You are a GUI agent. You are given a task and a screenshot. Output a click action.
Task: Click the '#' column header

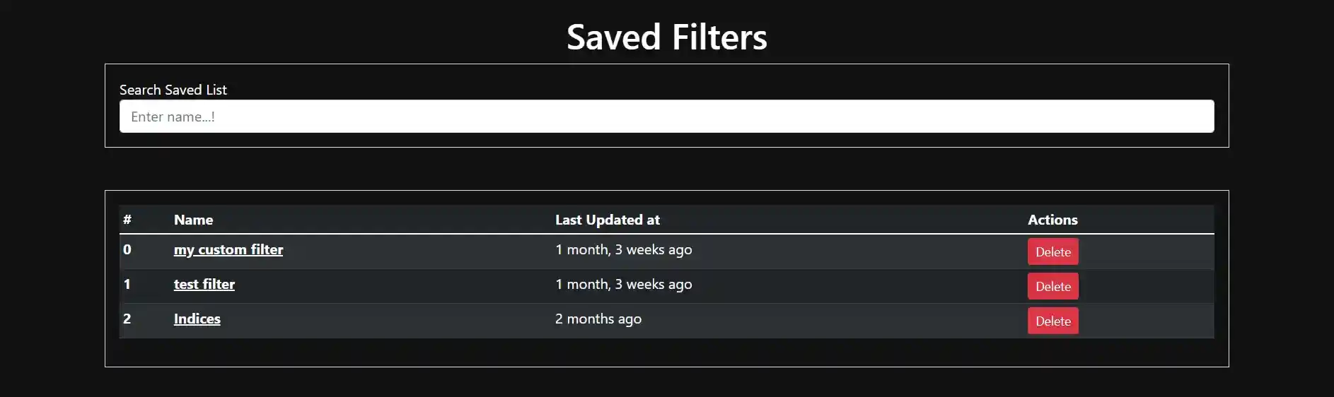click(x=127, y=220)
